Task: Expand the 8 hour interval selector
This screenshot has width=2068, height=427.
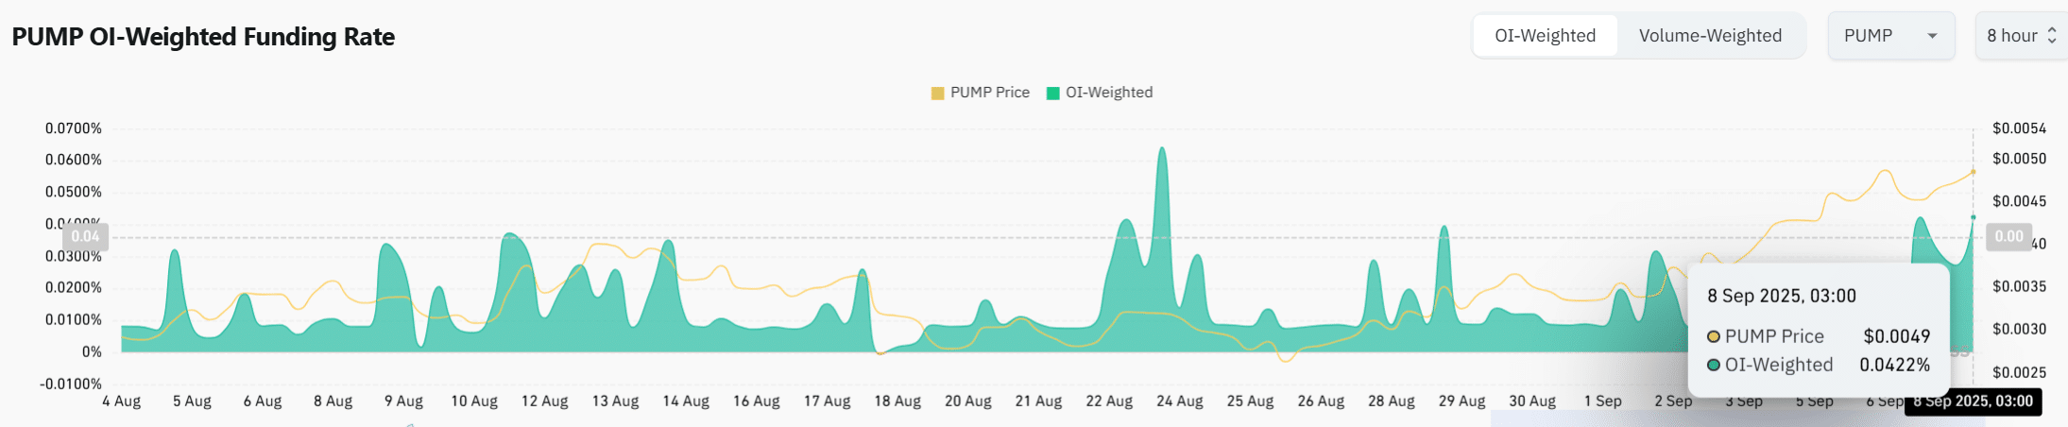Action: (x=2012, y=36)
